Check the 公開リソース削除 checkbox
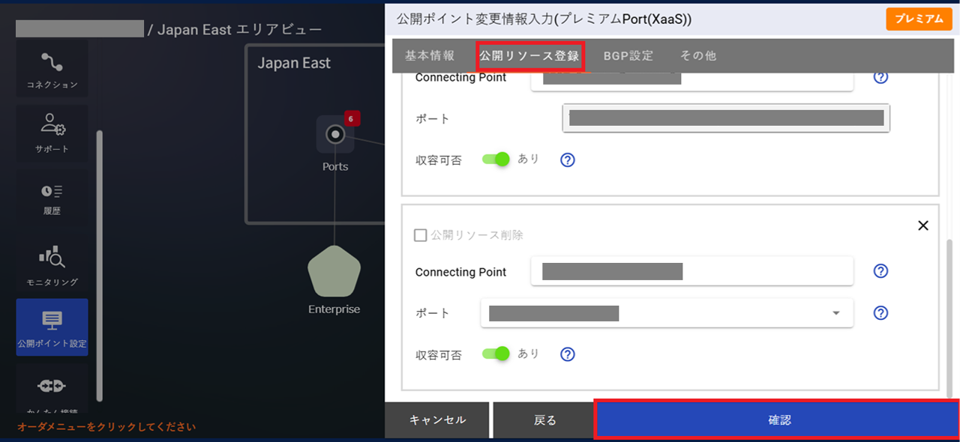This screenshot has width=960, height=442. (421, 235)
